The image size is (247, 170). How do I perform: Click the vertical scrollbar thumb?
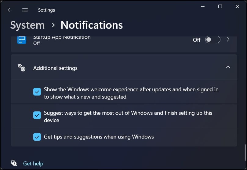coord(245,153)
